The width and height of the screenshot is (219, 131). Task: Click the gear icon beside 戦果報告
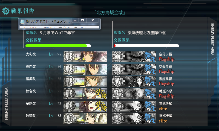pyautogui.click(x=5, y=11)
